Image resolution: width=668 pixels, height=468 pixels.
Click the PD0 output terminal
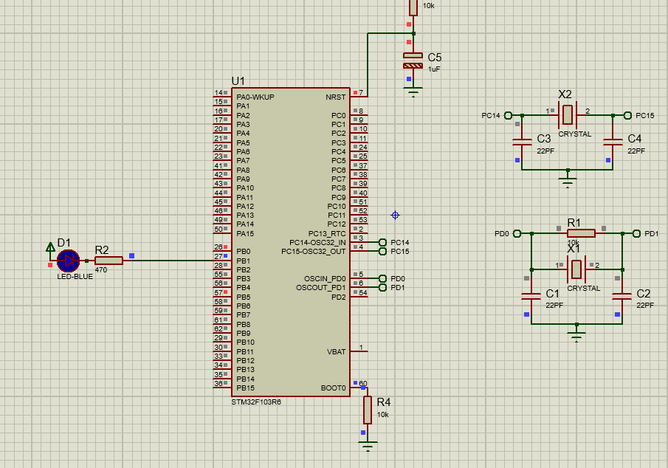click(x=383, y=278)
